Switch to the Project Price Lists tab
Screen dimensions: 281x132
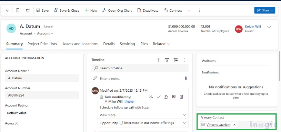pos(42,44)
